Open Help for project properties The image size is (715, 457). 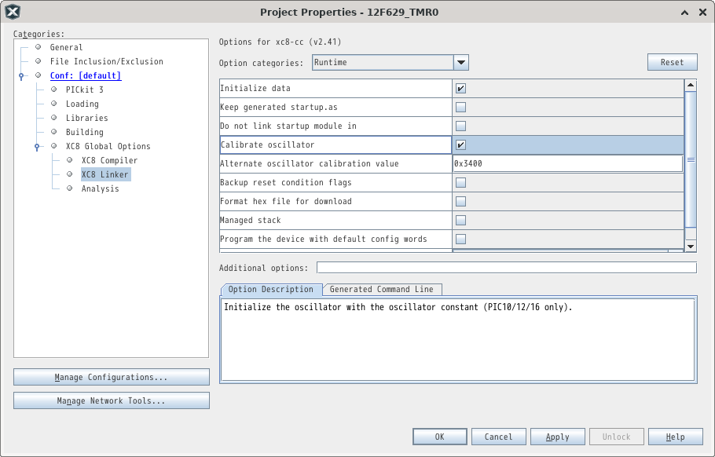(x=676, y=437)
